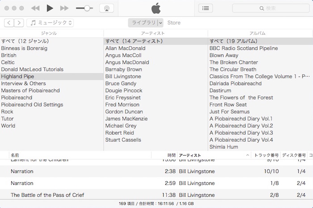Open the AirPlay output button

[x=106, y=8]
